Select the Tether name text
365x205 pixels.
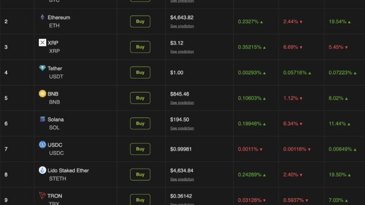tap(55, 68)
